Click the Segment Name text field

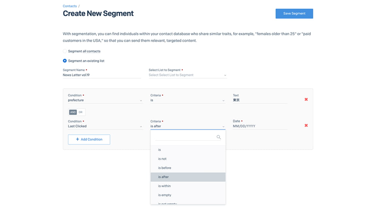[102, 75]
